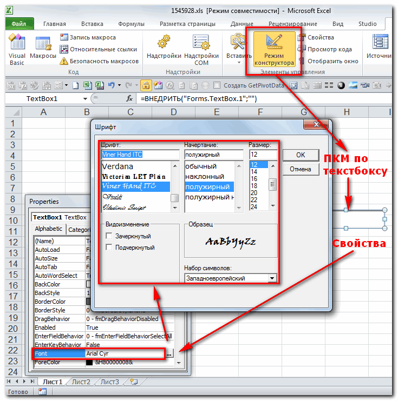The height and width of the screenshot is (401, 398).
Task: Start Запись макроса recording
Action: coord(92,37)
